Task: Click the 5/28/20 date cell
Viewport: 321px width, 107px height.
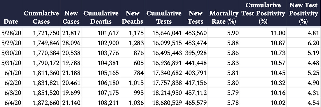Action: [x=11, y=33]
